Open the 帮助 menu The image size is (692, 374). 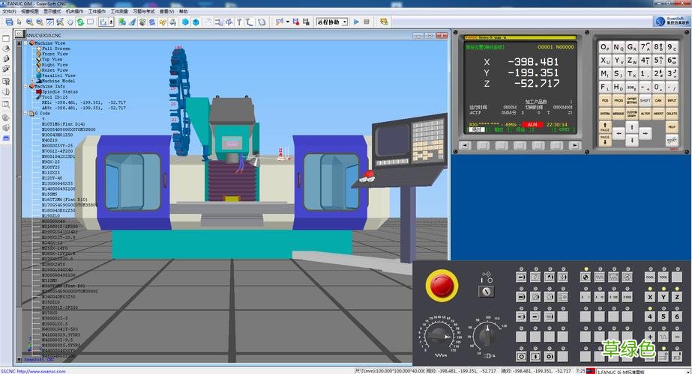point(184,12)
